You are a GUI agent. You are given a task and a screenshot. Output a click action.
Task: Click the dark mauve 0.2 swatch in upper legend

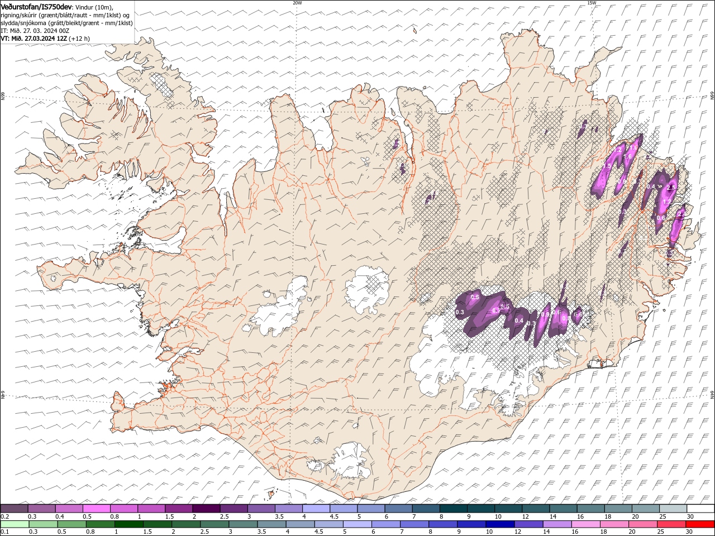14,509
